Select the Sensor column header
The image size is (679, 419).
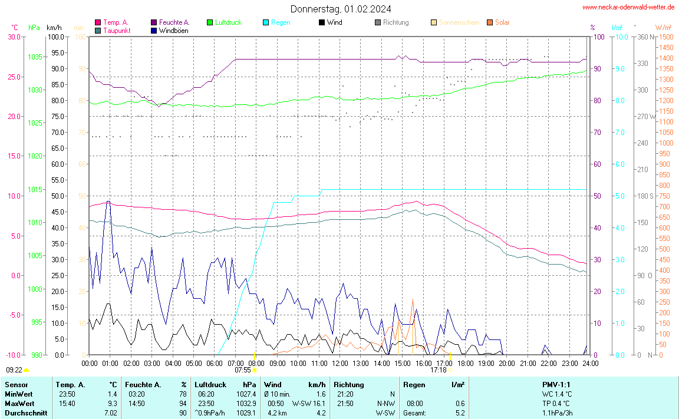click(x=17, y=384)
